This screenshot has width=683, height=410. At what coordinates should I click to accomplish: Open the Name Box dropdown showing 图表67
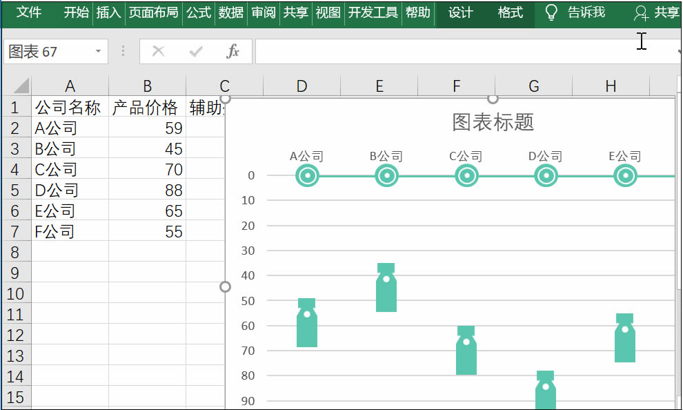97,51
